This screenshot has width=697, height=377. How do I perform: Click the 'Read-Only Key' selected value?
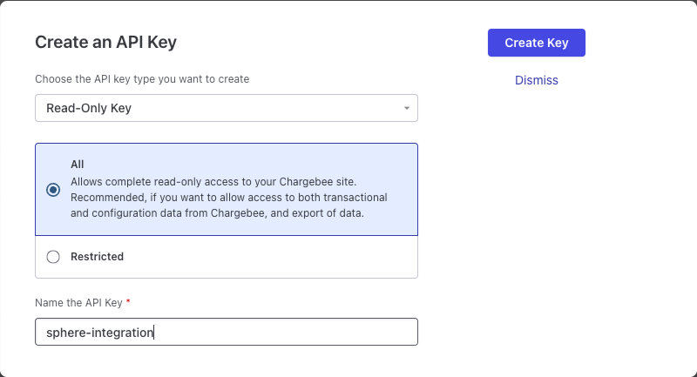pos(89,108)
